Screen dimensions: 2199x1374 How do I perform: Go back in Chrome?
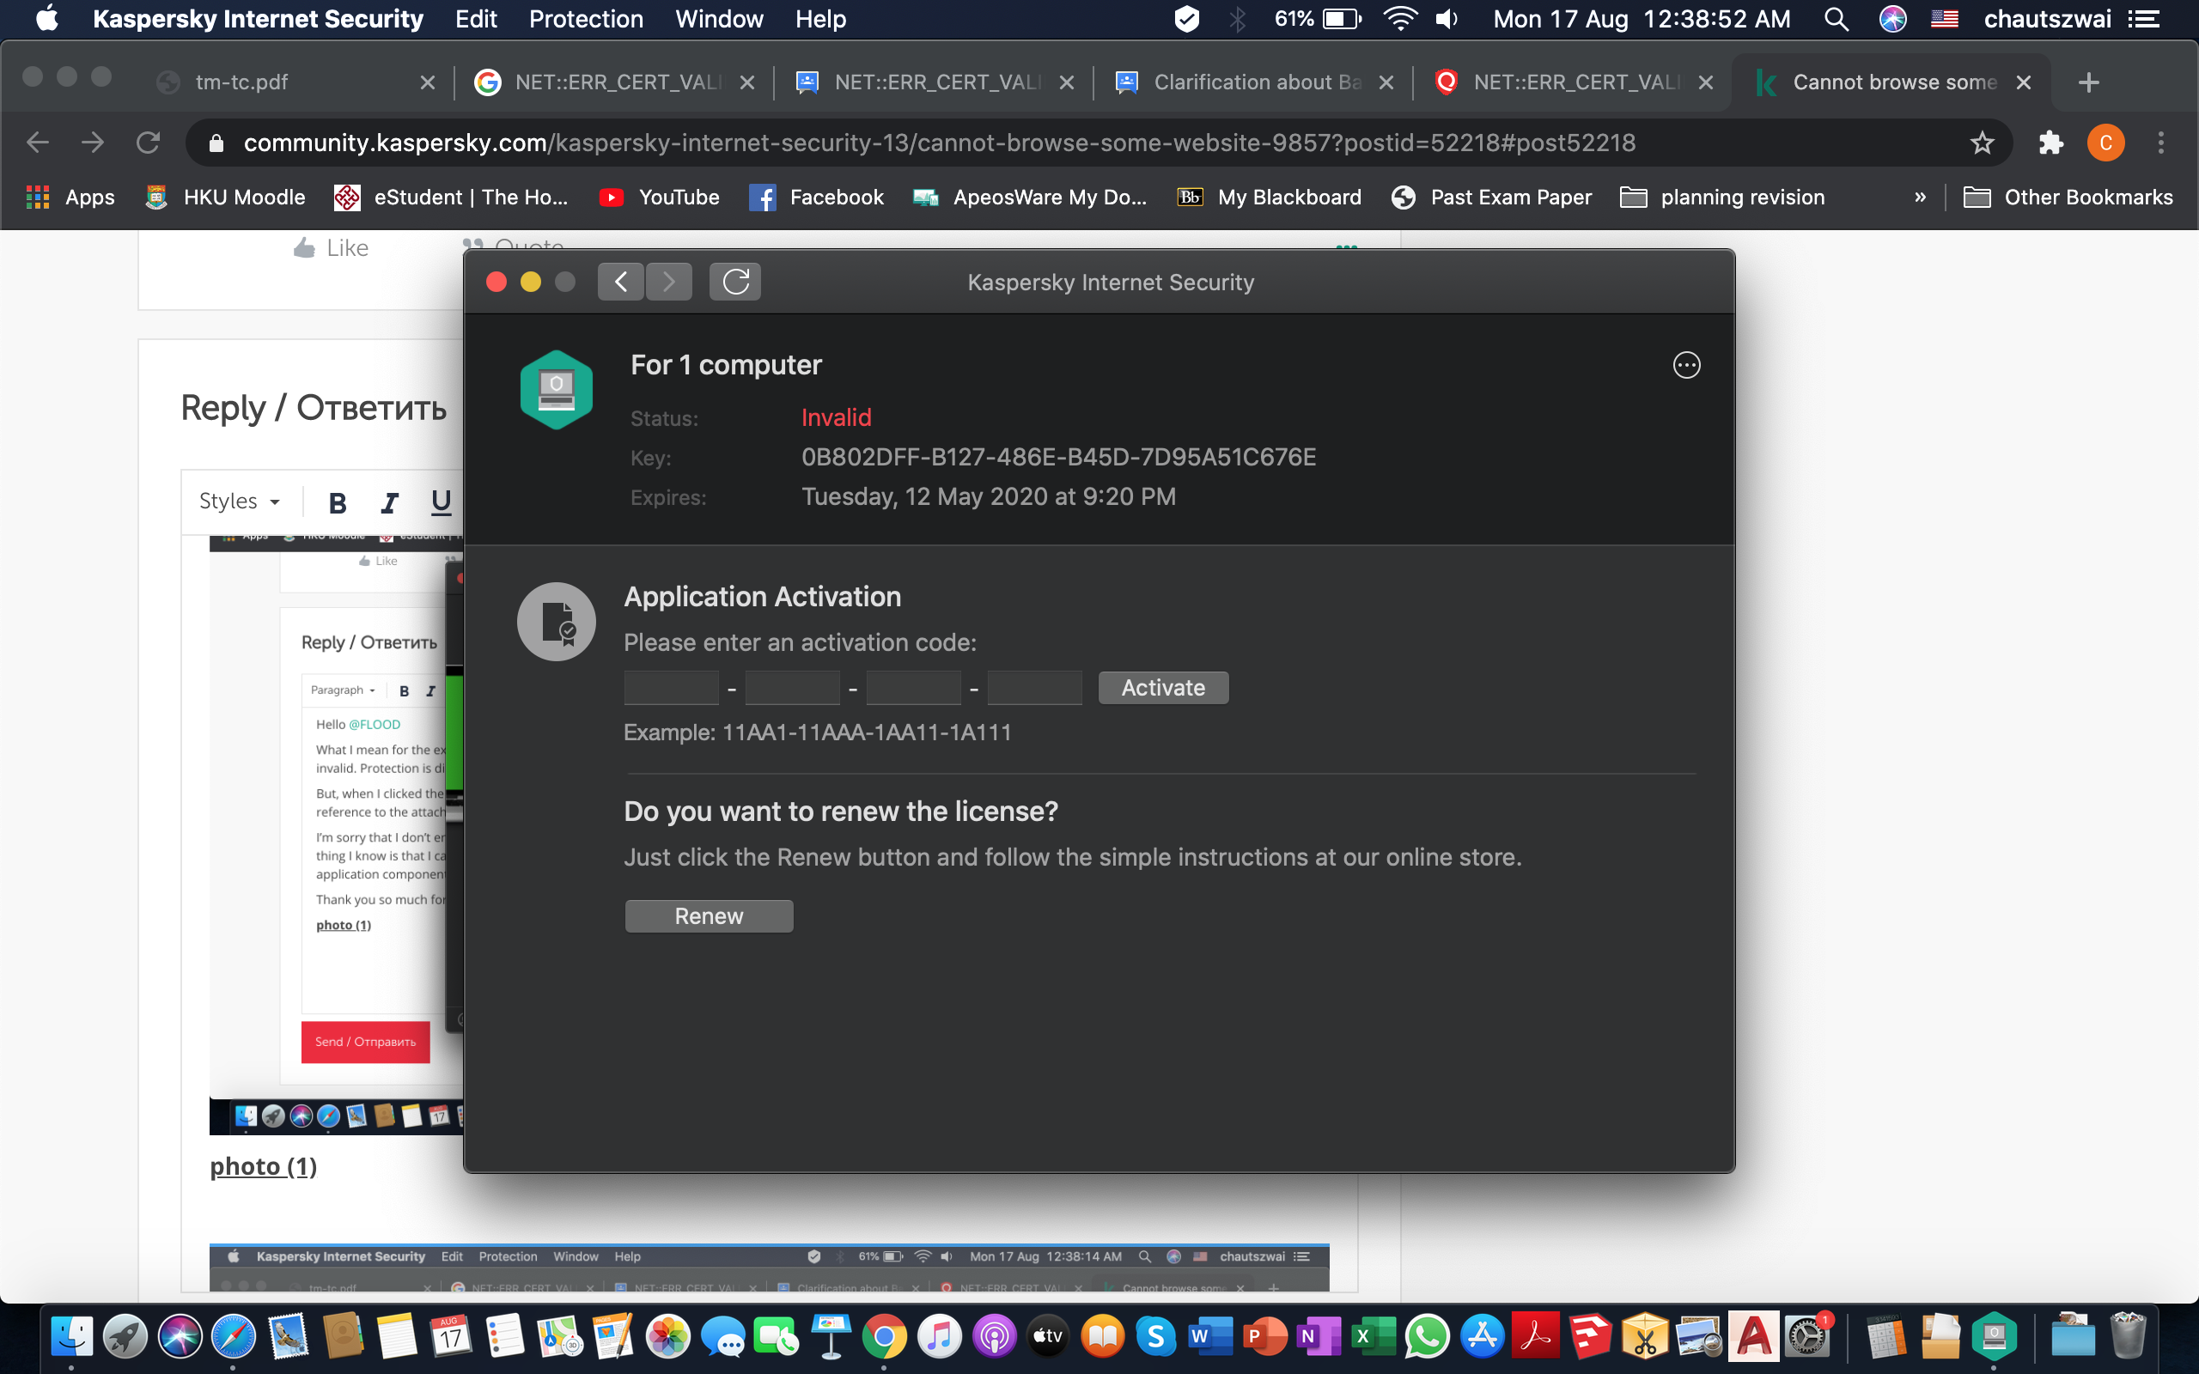click(37, 143)
